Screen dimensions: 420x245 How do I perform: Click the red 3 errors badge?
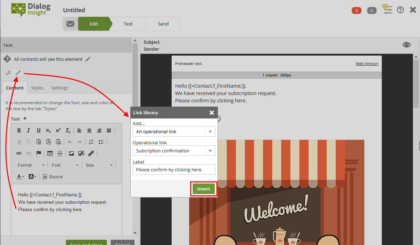click(356, 10)
